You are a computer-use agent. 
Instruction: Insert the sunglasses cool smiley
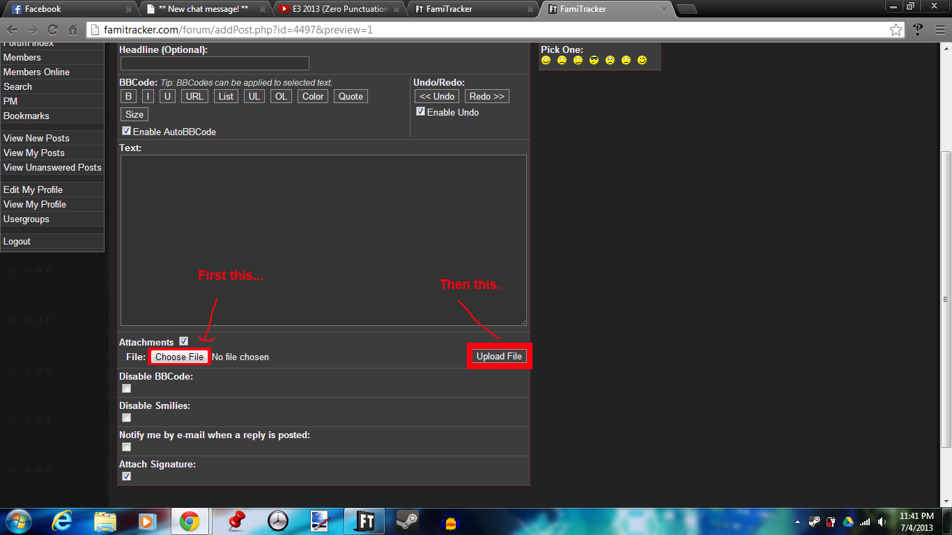594,61
